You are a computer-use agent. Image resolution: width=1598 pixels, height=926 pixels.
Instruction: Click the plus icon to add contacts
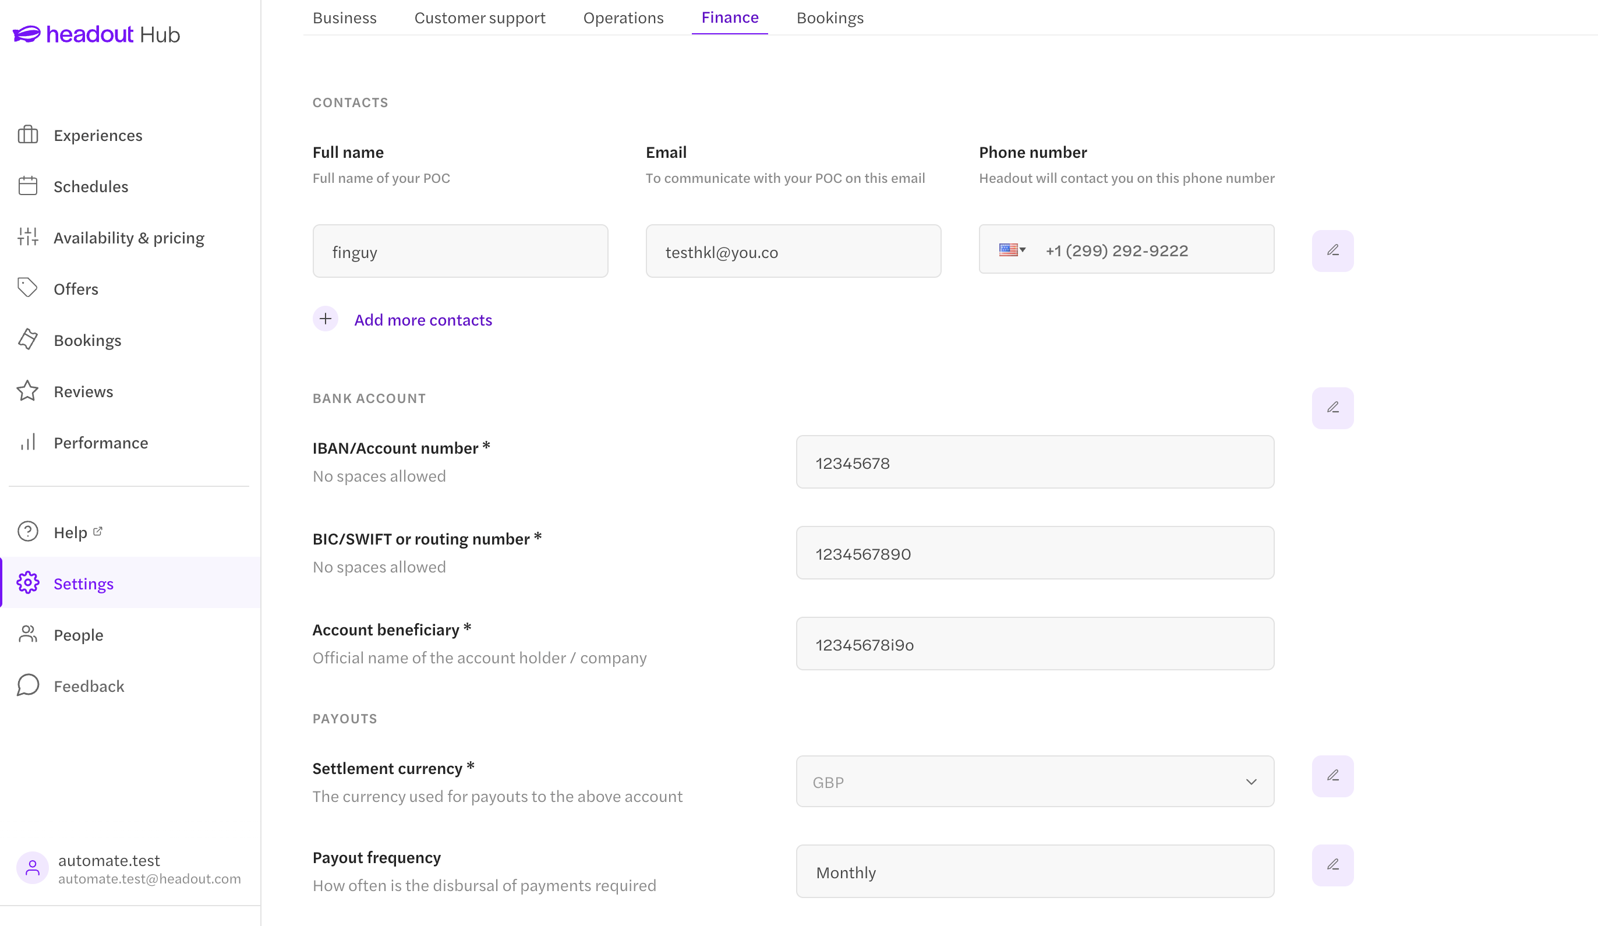point(326,319)
